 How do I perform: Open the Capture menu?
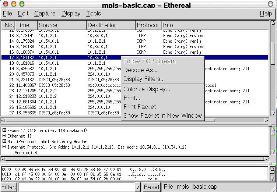coord(45,13)
